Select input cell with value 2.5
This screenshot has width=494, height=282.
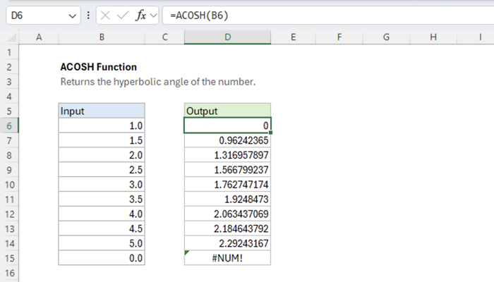click(x=102, y=170)
